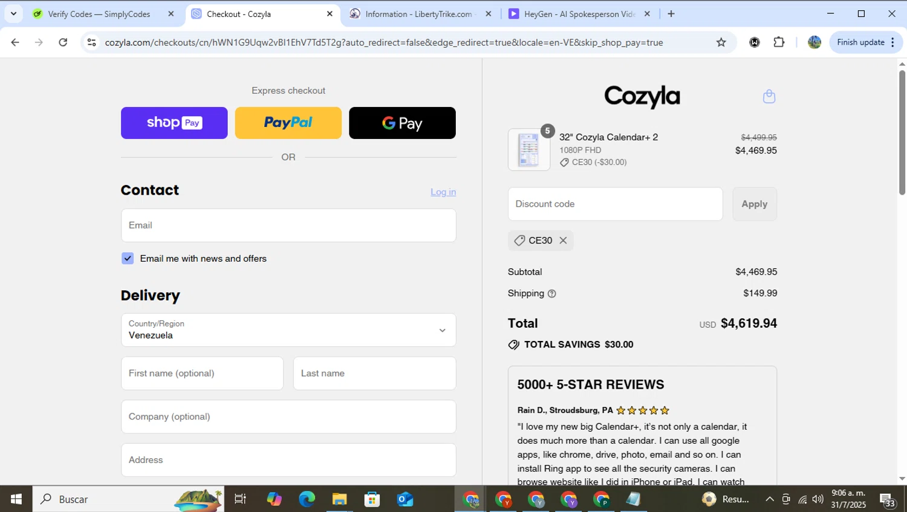Click the Address input field
Viewport: 907px width, 512px height.
pyautogui.click(x=288, y=460)
